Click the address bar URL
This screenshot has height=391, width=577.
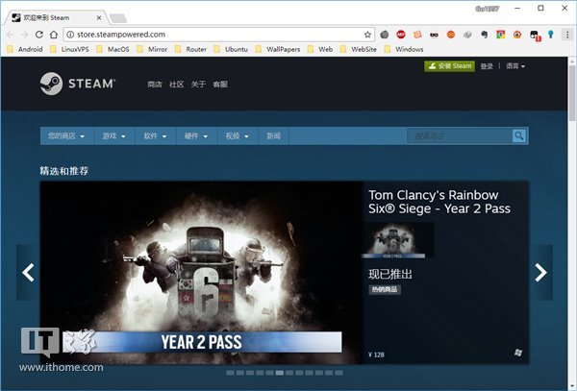[x=121, y=35]
